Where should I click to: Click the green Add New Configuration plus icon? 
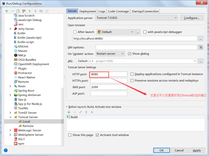[6, 11]
